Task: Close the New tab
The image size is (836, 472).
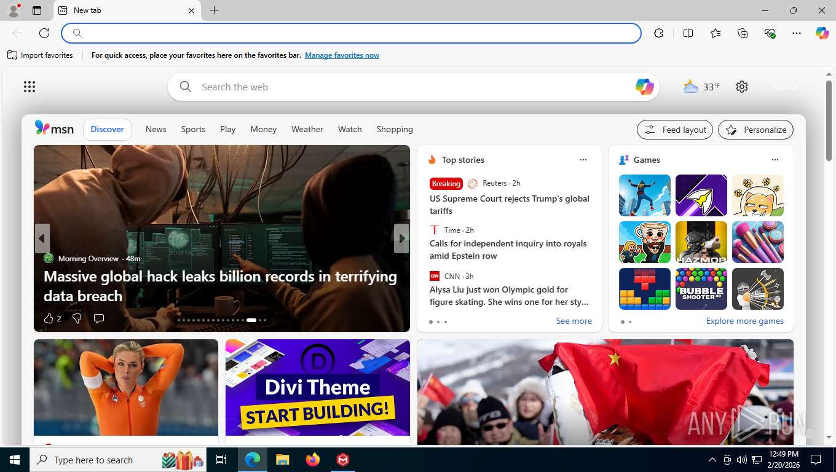Action: [x=191, y=10]
